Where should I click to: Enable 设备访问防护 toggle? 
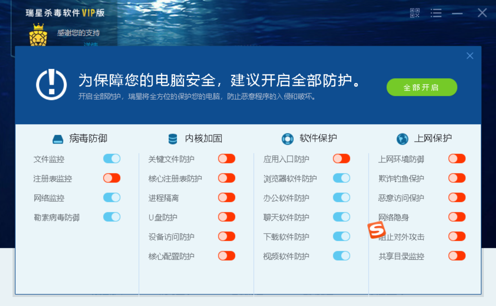pos(227,236)
